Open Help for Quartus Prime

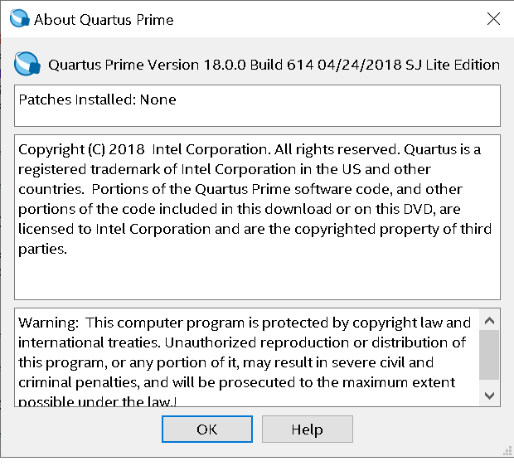coord(307,429)
